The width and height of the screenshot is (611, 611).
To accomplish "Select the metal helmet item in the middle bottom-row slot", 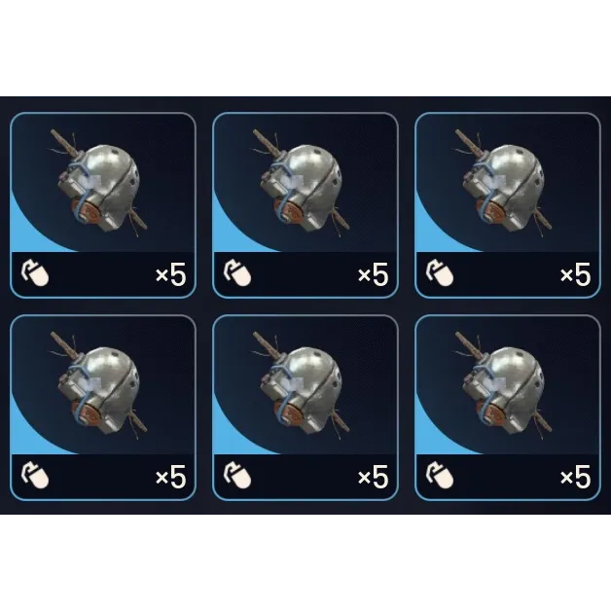I will tap(302, 386).
